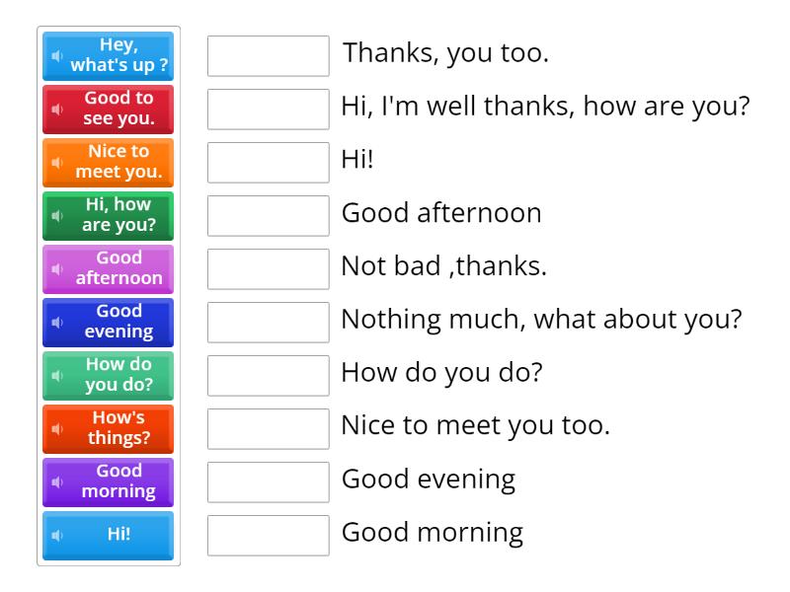This screenshot has height=592, width=790.
Task: Select the drop box beside "Not bad, thanks."
Action: 268,269
